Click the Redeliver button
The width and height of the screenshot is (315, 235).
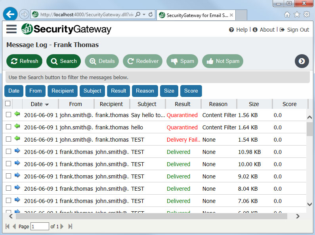pyautogui.click(x=143, y=61)
